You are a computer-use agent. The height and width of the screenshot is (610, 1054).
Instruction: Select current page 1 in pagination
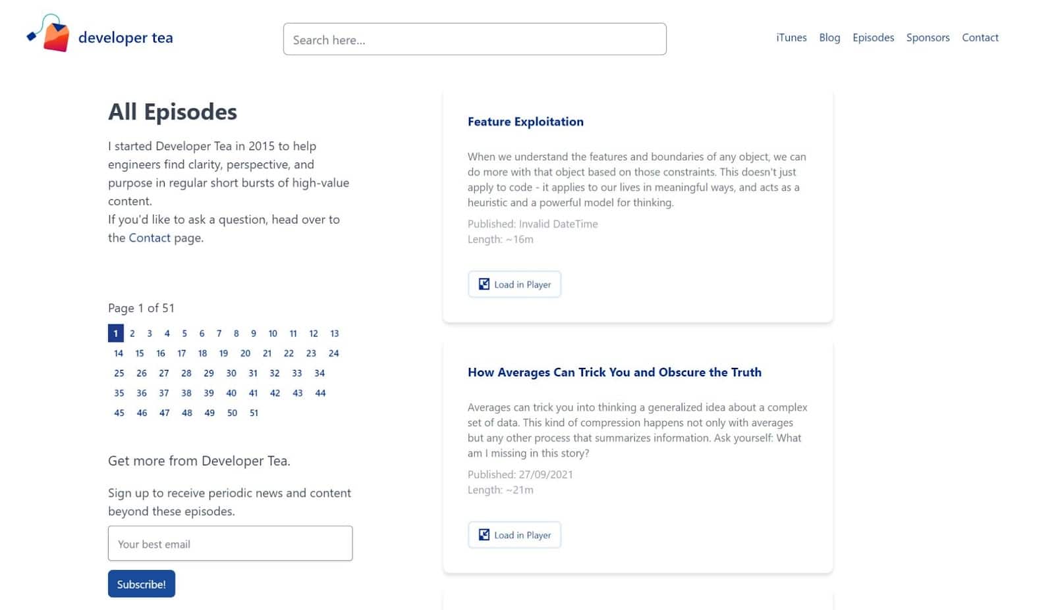click(x=116, y=334)
